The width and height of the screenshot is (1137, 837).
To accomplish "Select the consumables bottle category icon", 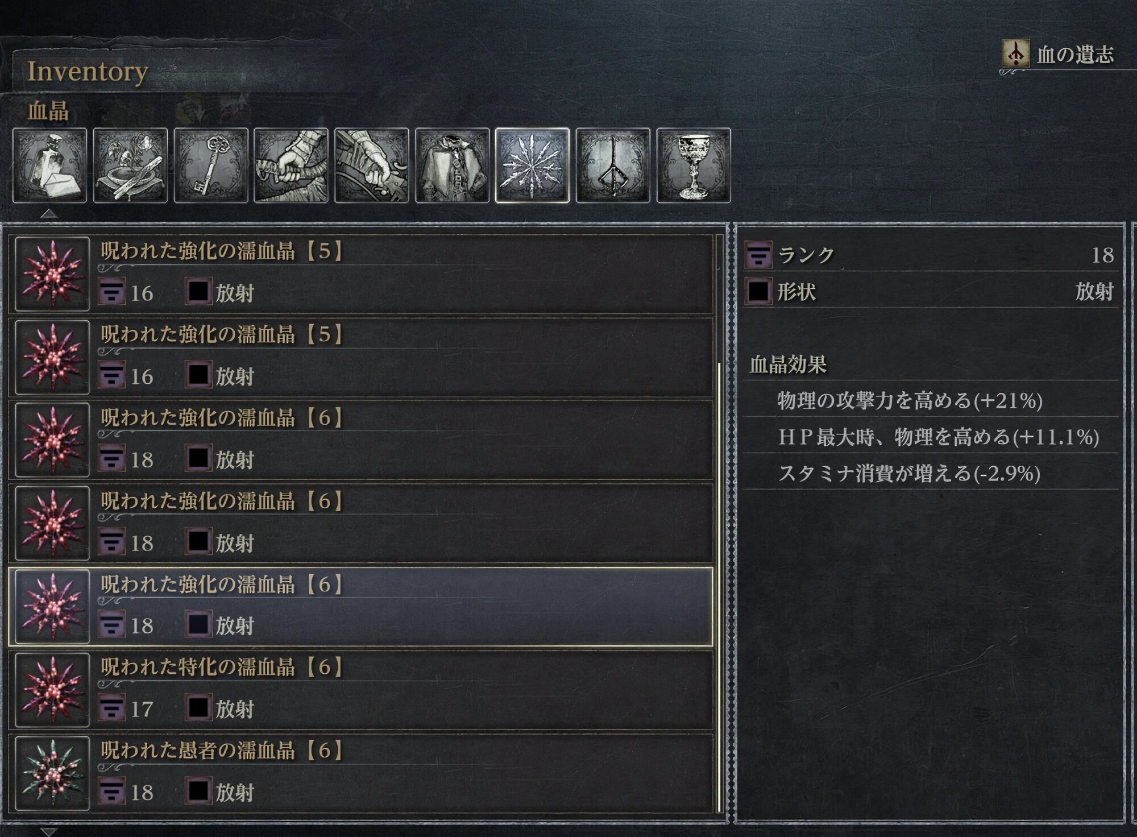I will [49, 165].
